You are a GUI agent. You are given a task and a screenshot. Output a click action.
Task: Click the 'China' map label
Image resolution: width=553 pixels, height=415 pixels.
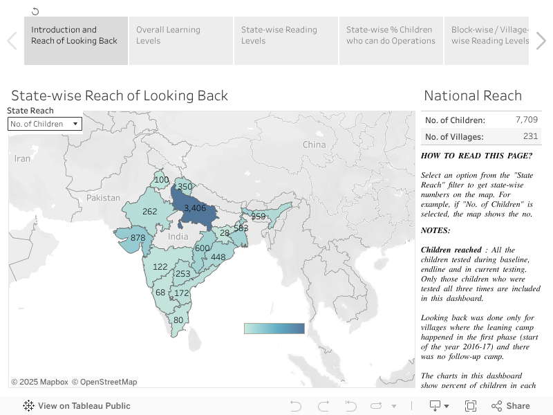tap(314, 145)
